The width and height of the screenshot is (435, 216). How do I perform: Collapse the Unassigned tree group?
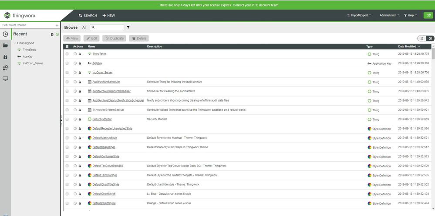pyautogui.click(x=14, y=43)
